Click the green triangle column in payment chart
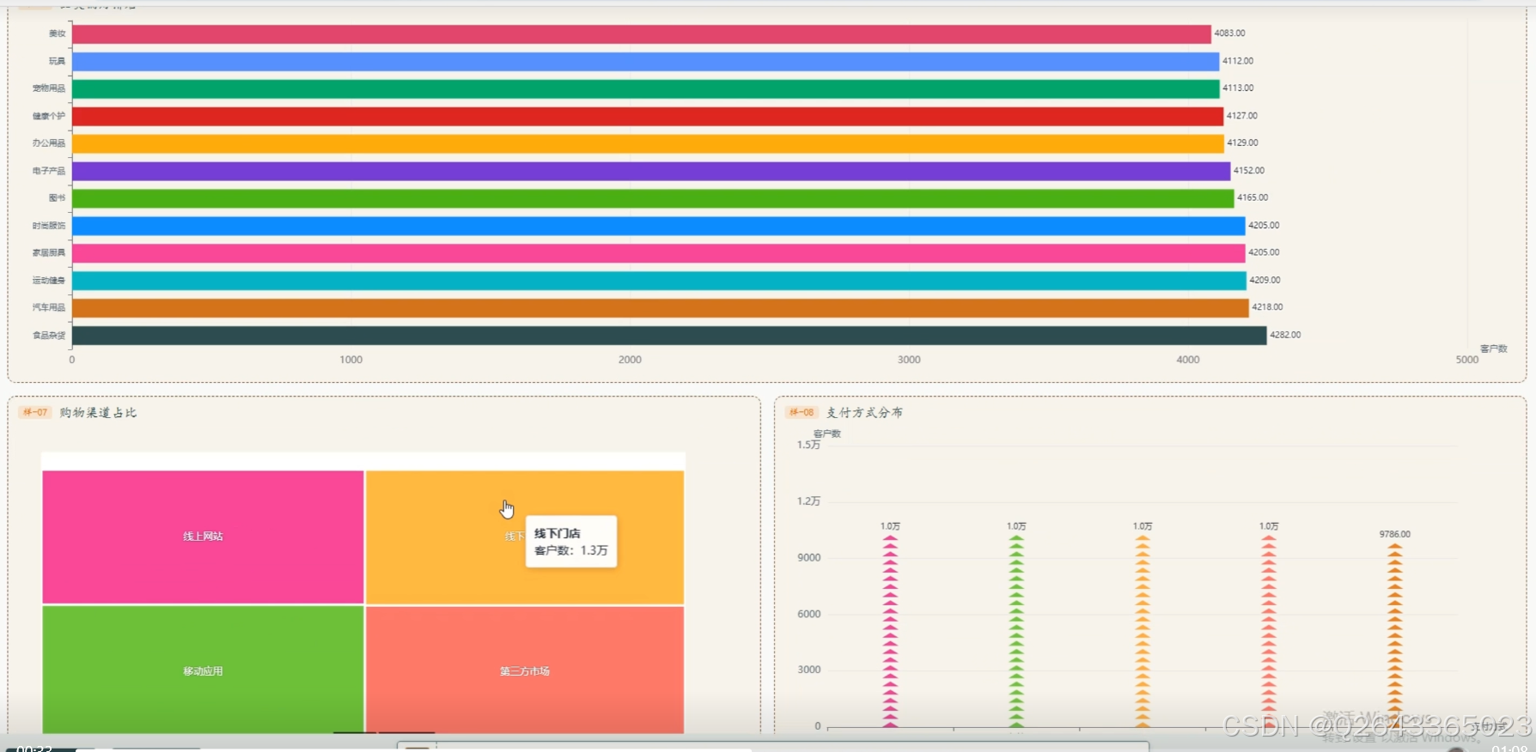1536x752 pixels. pos(1016,632)
